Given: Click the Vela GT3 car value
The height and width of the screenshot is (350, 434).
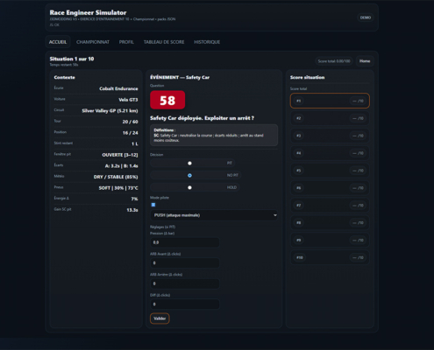Looking at the screenshot, I should (x=128, y=100).
